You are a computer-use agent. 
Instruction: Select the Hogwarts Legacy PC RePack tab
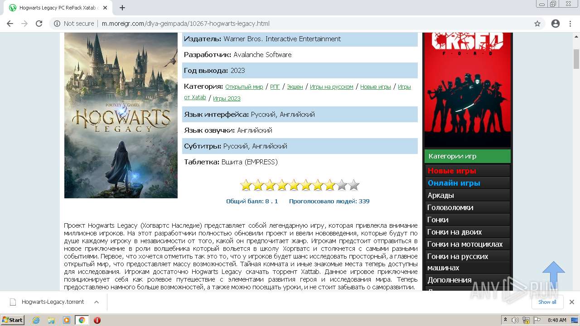[x=59, y=8]
